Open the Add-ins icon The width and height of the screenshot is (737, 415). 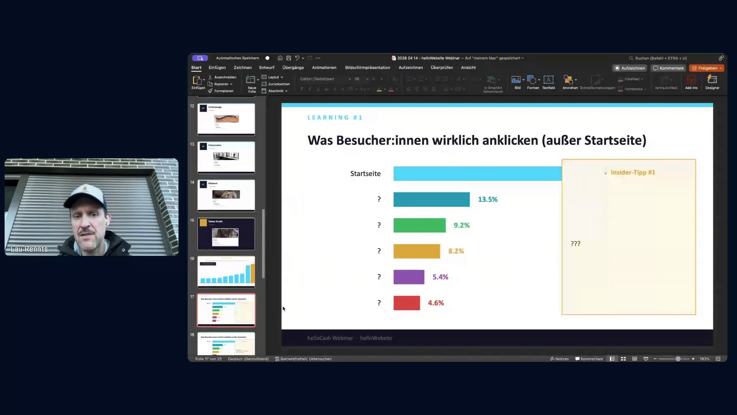pos(691,82)
